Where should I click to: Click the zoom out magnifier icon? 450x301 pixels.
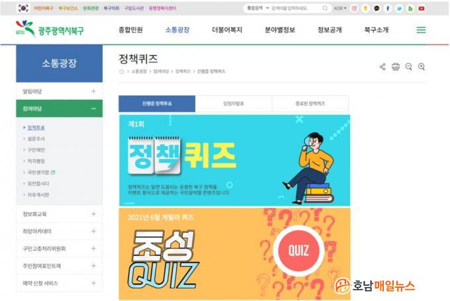[409, 67]
